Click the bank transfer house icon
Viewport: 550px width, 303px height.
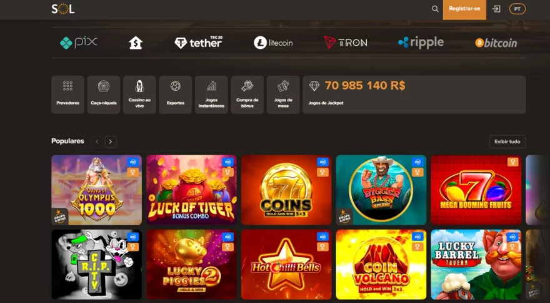coord(136,43)
